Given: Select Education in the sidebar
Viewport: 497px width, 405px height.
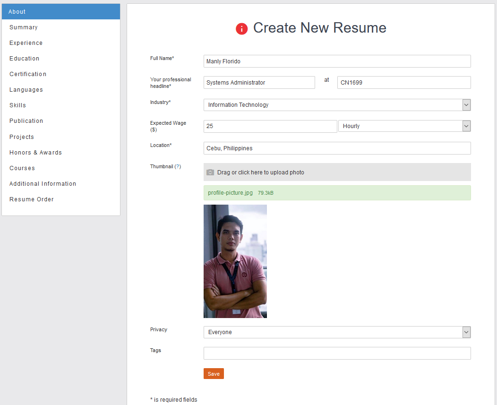Looking at the screenshot, I should (x=25, y=59).
